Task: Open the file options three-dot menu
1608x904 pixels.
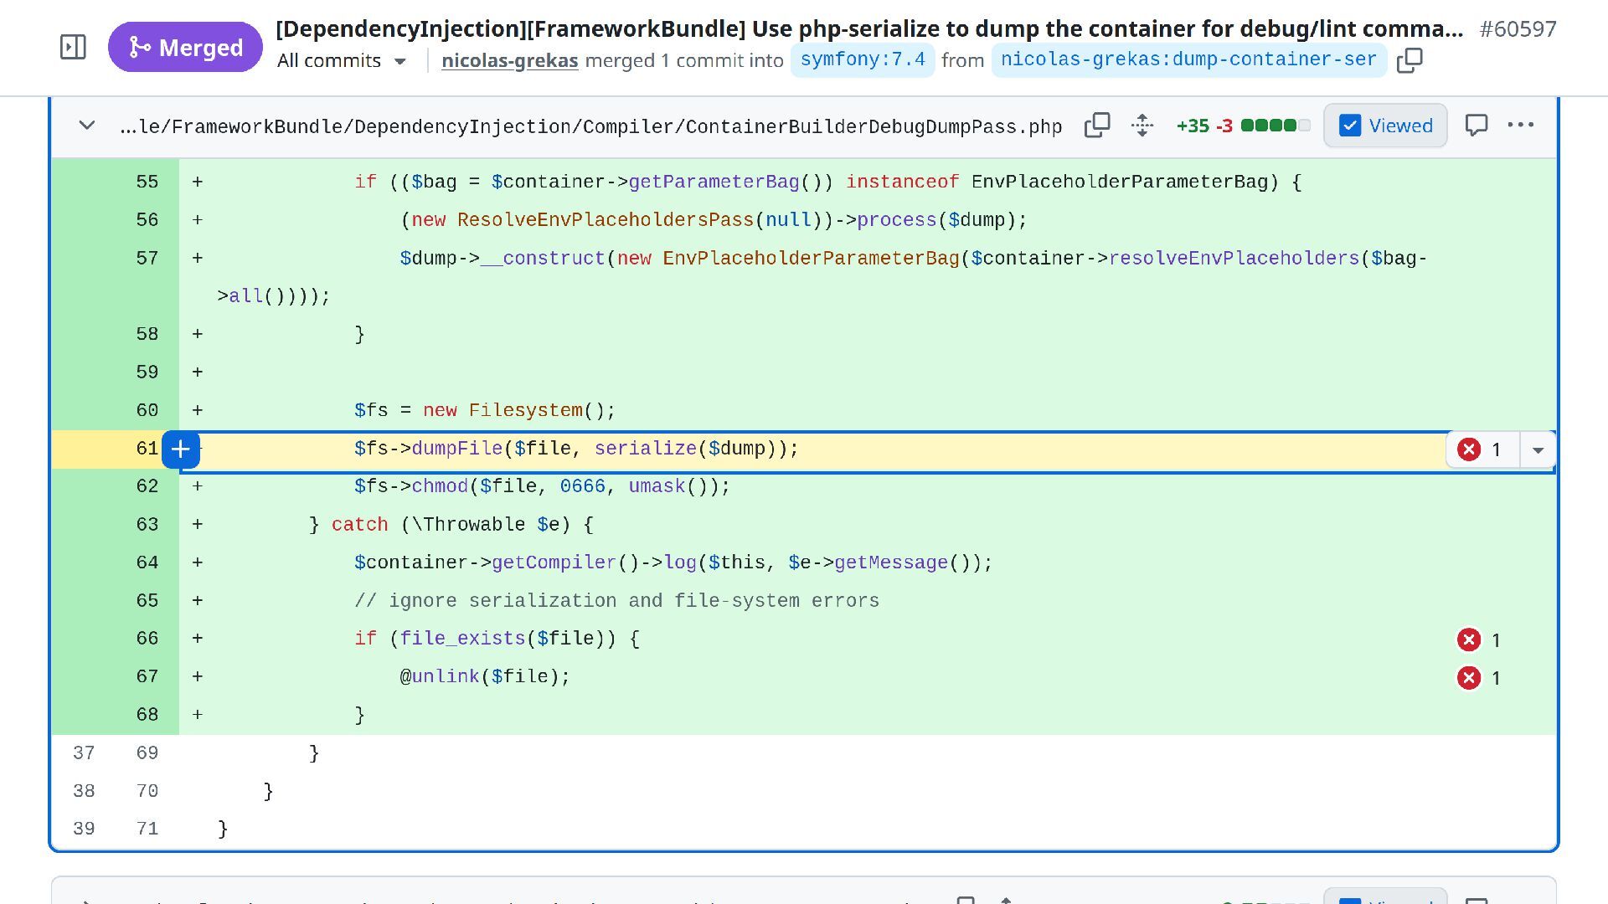Action: tap(1520, 126)
